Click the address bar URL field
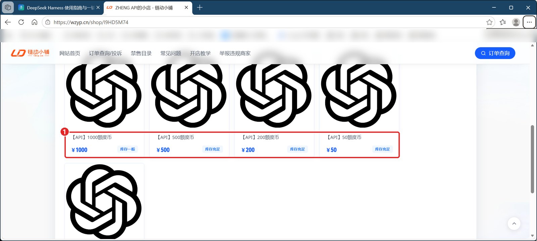Viewport: 537px width, 241px height. [x=268, y=22]
